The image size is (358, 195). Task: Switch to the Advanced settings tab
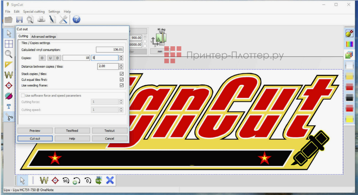pos(43,36)
